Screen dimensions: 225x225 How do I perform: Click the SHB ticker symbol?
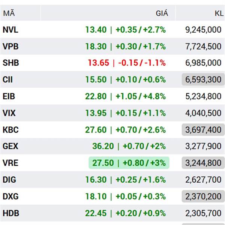click(11, 63)
